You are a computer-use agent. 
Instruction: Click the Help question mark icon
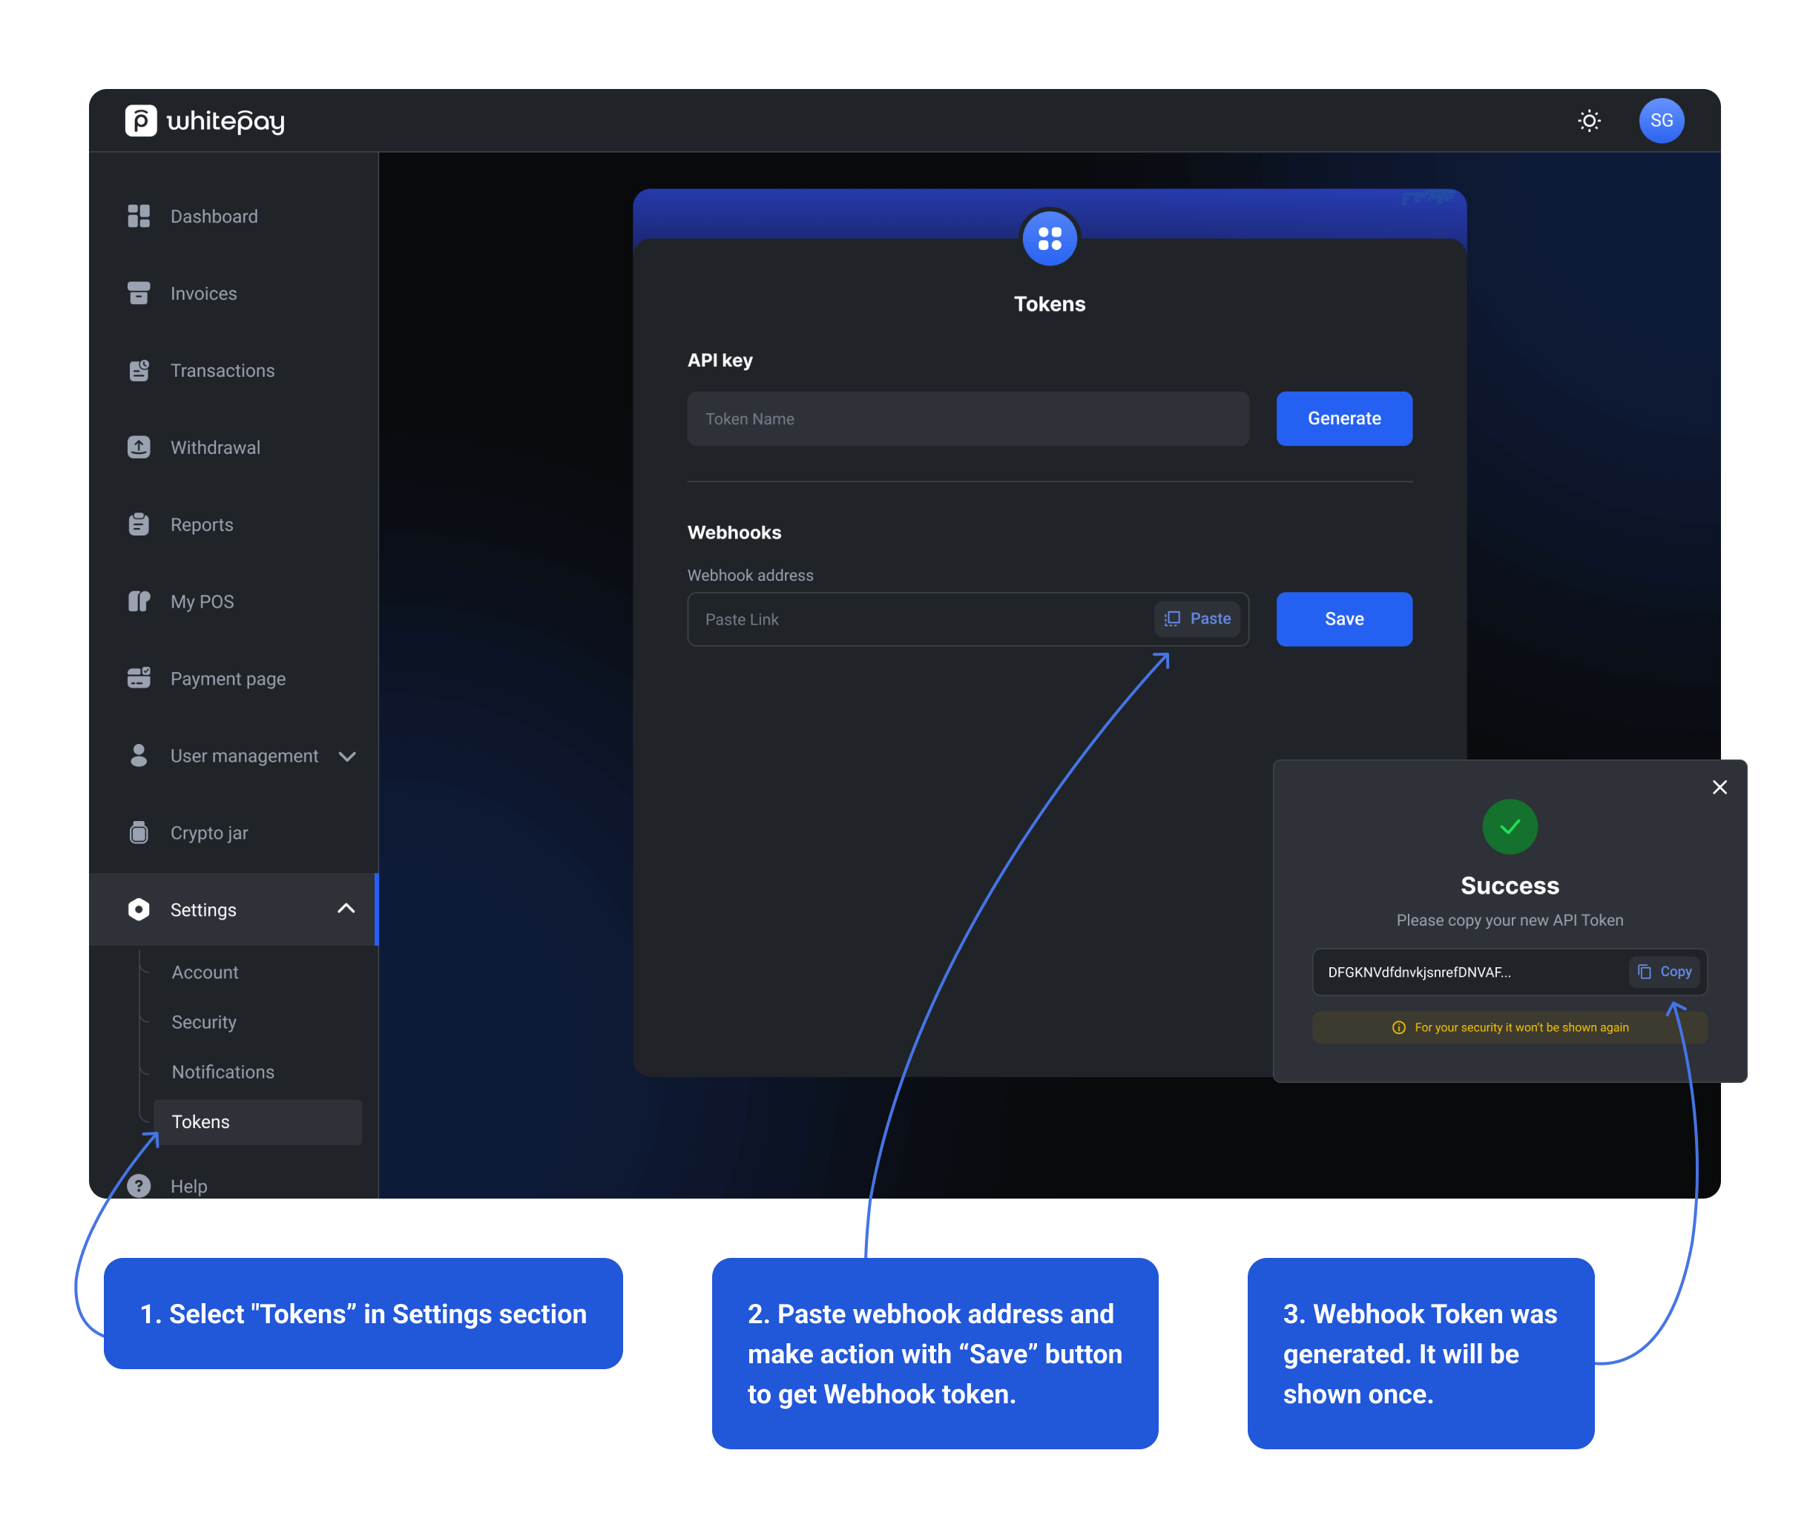139,1185
